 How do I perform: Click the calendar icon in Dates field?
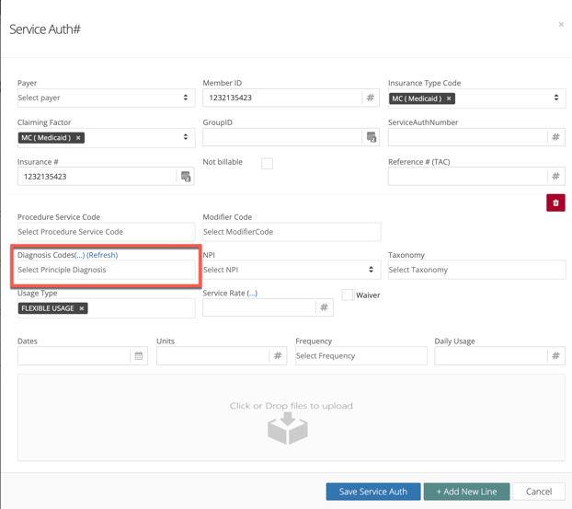pyautogui.click(x=139, y=355)
